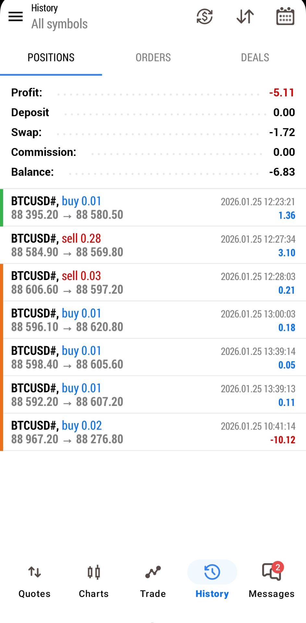Tap the currency symbol filter icon
Screen dimensions: 306x623
click(204, 17)
